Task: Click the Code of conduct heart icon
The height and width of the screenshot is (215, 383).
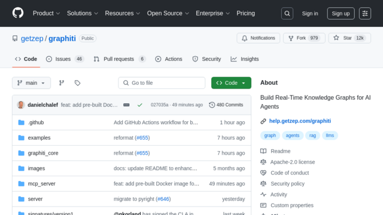Action: (263, 173)
